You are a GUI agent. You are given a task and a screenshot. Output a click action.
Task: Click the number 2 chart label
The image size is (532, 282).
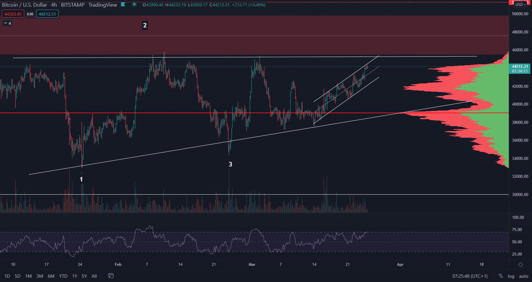pyautogui.click(x=145, y=25)
